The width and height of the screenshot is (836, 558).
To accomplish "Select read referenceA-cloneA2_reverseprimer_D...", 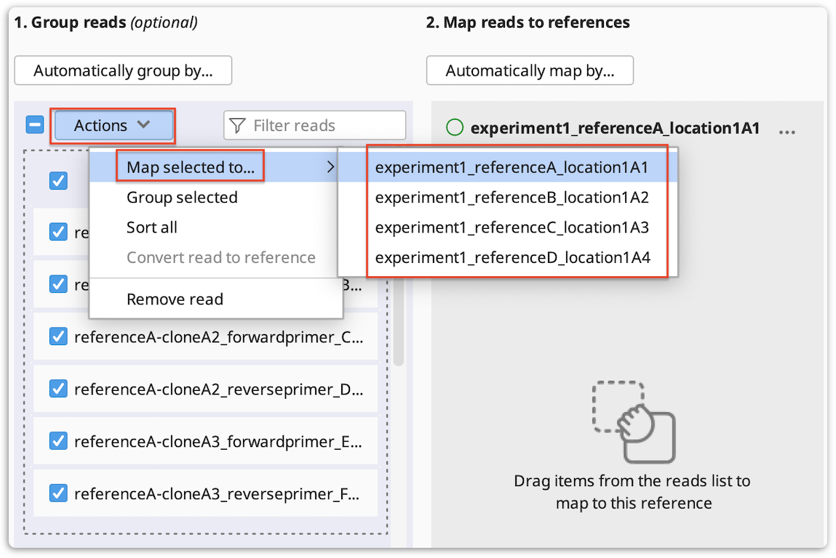I will tap(205, 389).
